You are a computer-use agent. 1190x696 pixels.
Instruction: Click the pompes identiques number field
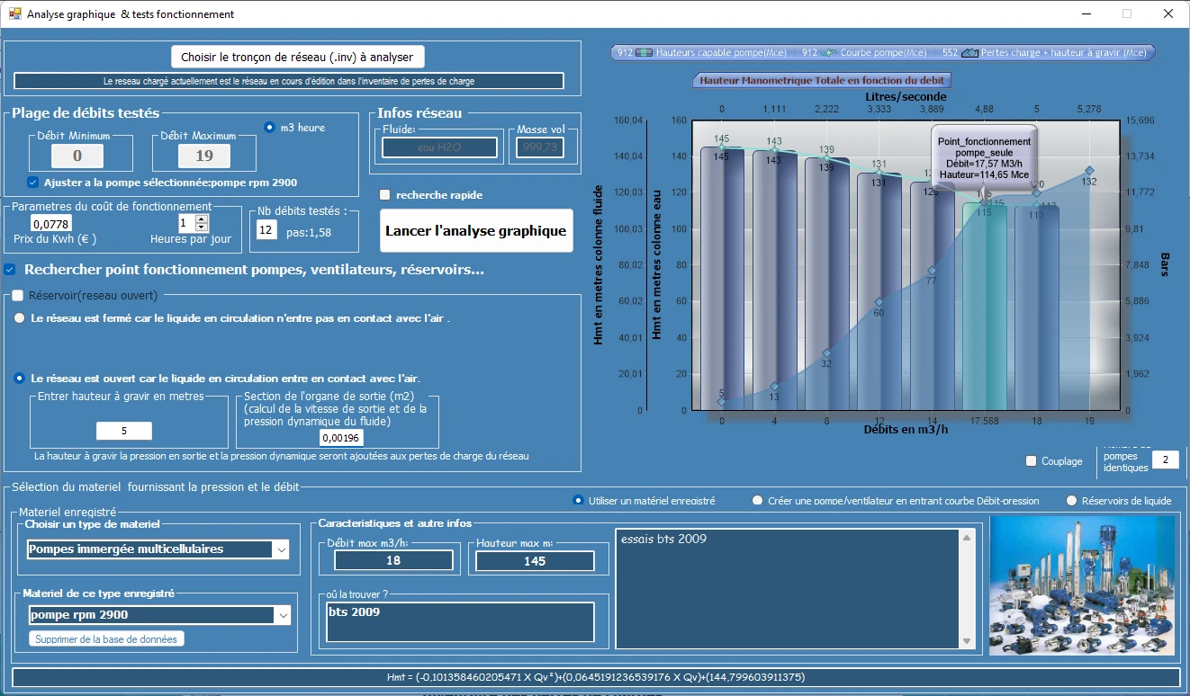click(x=1165, y=460)
